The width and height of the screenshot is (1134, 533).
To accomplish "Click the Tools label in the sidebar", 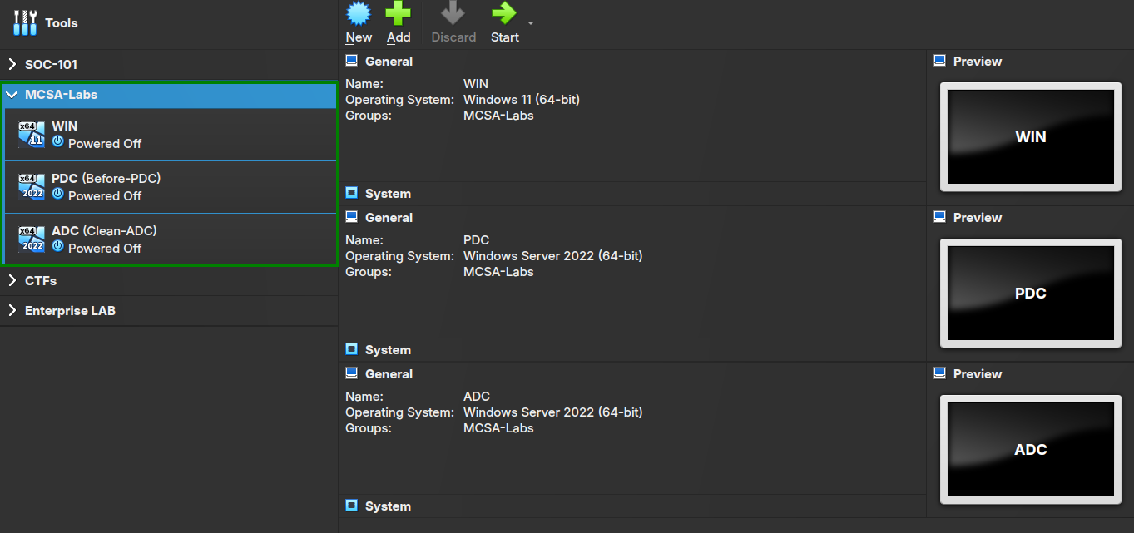I will (62, 23).
